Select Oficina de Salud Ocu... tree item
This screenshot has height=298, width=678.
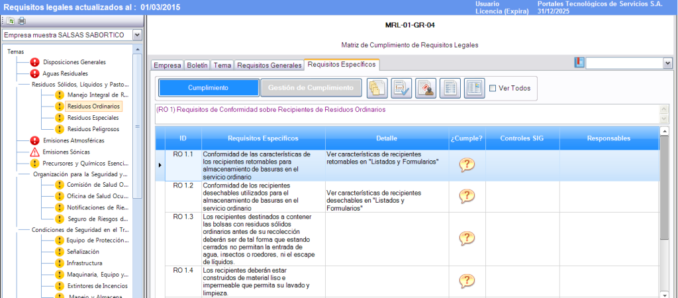(98, 196)
